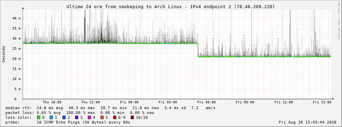This screenshot has height=127, width=342.
Task: Click the Fri 12:00 time axis label
Action: pos(284,102)
